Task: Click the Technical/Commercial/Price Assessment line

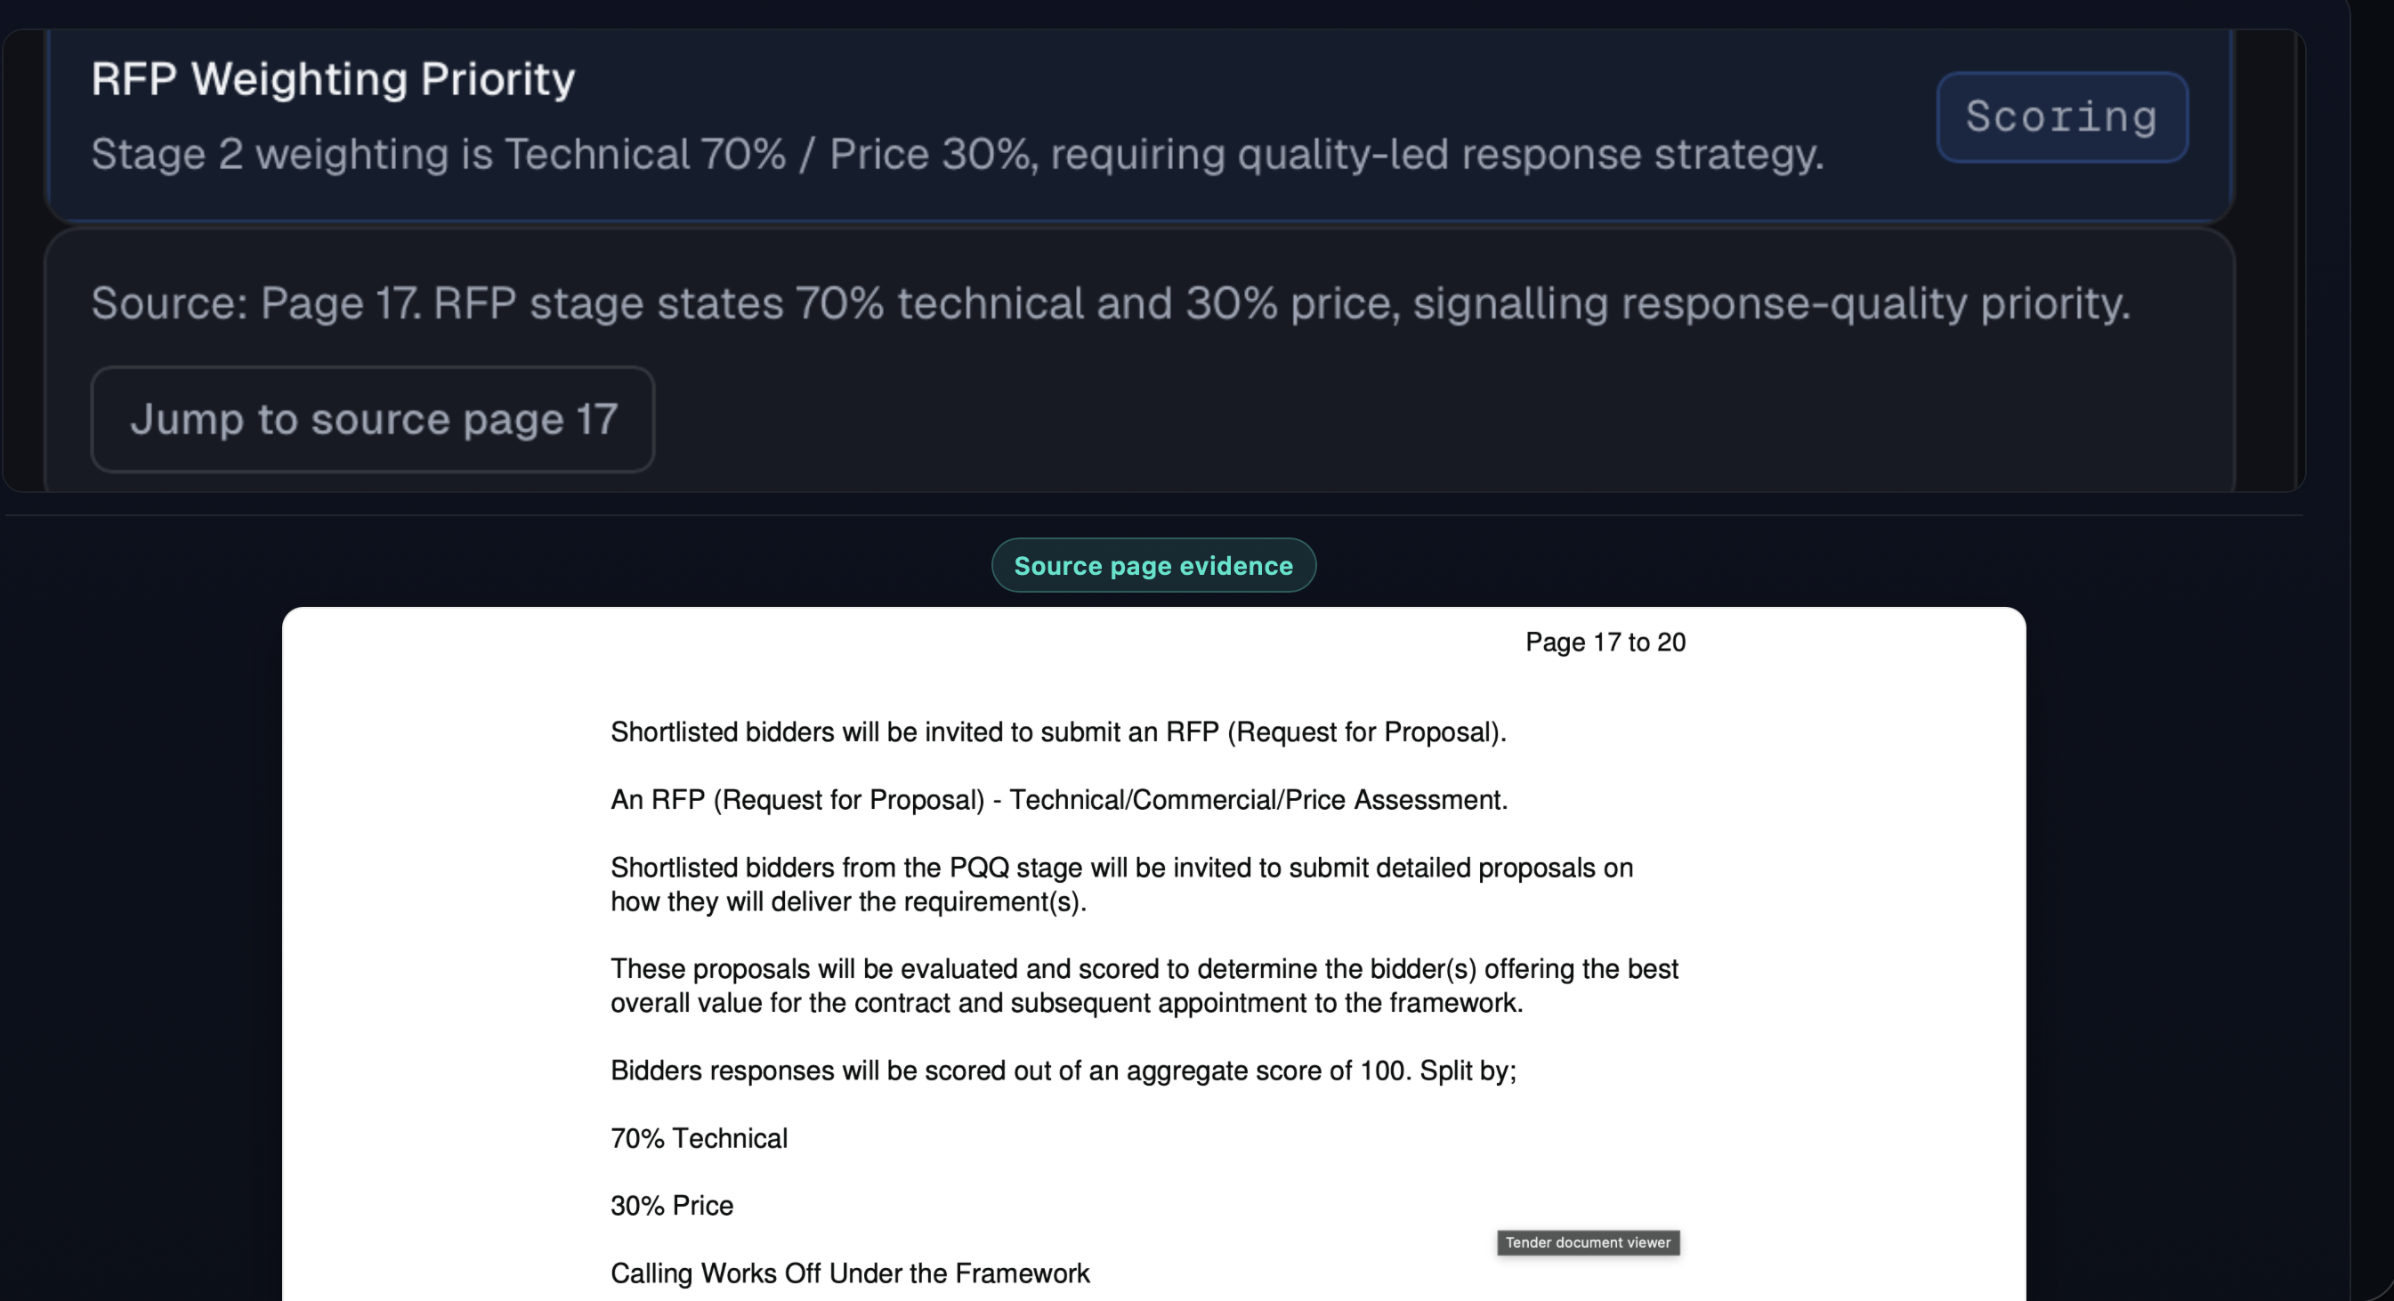Action: (x=1059, y=799)
